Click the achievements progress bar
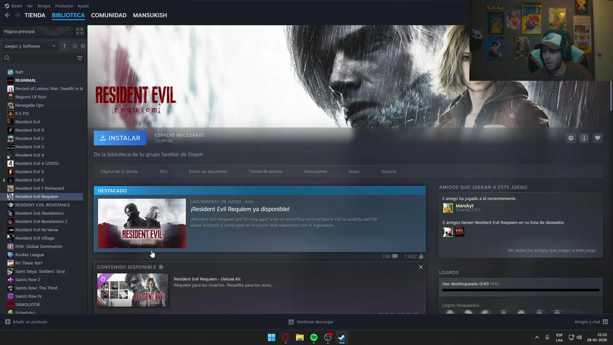This screenshot has width=613, height=345. point(521,290)
